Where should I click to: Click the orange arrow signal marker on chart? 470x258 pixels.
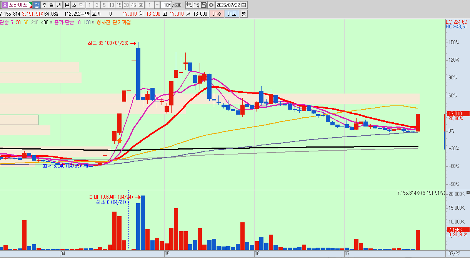pyautogui.click(x=120, y=140)
